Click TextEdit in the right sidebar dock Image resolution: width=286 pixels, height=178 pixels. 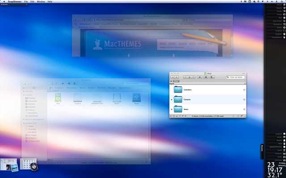click(x=276, y=34)
